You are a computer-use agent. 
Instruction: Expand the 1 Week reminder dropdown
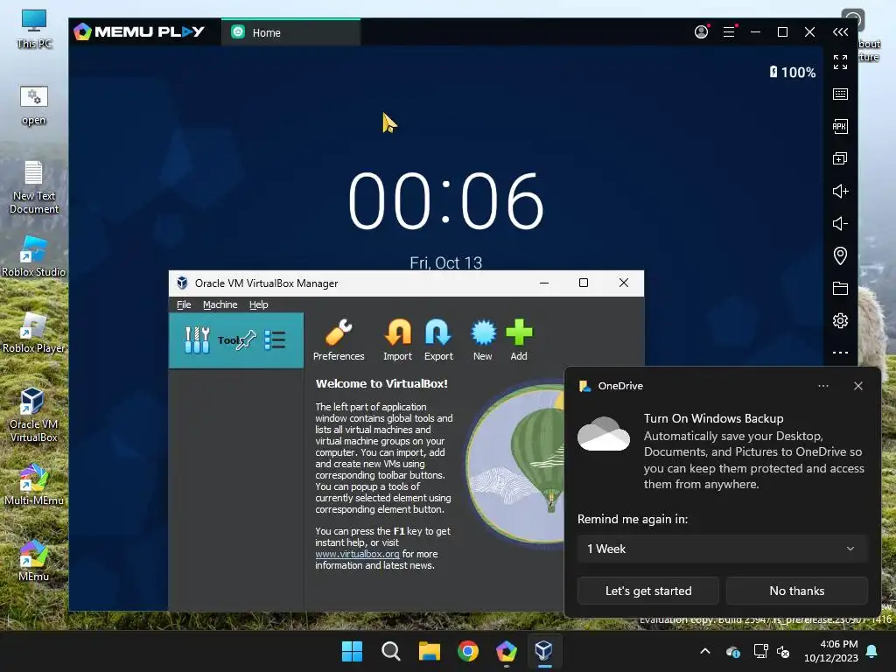[722, 549]
